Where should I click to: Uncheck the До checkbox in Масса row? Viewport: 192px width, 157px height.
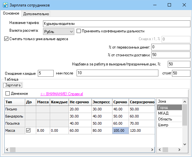28,130
